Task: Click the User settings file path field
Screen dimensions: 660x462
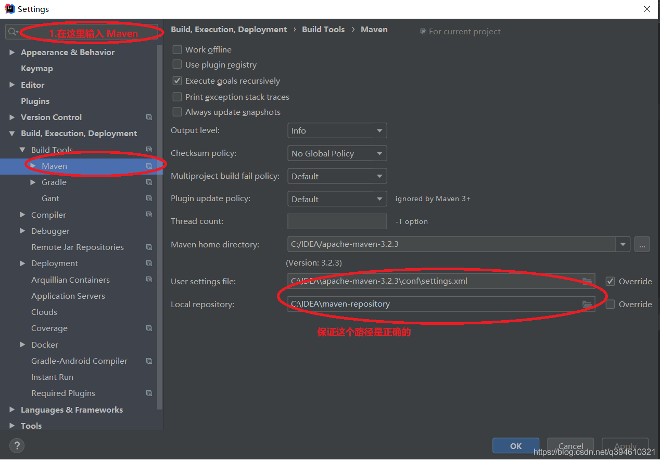Action: click(x=441, y=281)
